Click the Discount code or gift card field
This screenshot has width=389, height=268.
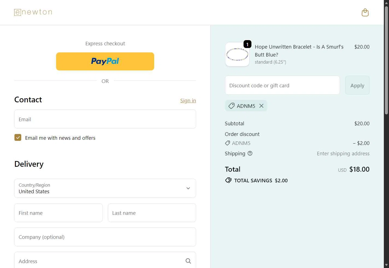tap(282, 85)
